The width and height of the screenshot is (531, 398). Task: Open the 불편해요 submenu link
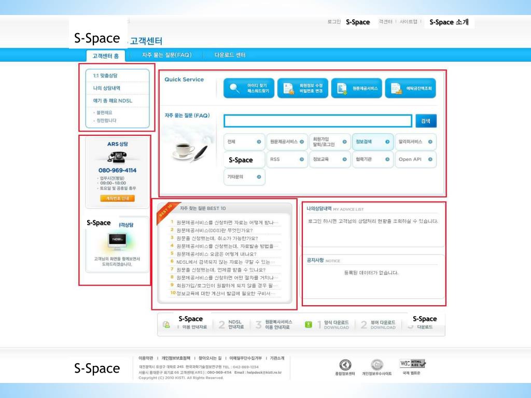pyautogui.click(x=104, y=112)
